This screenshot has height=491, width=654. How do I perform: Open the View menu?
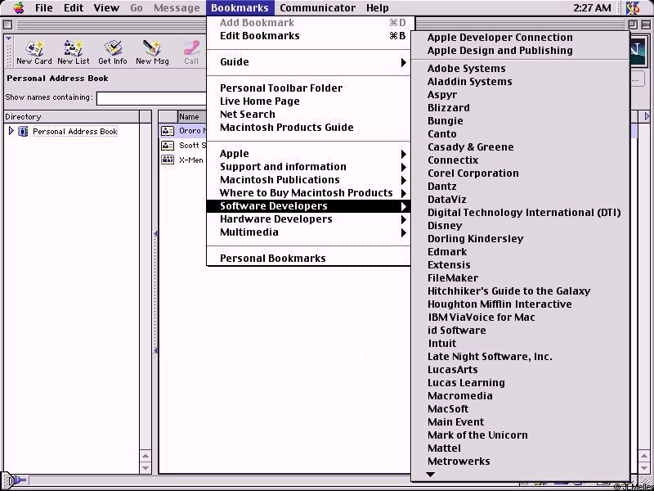coord(106,8)
